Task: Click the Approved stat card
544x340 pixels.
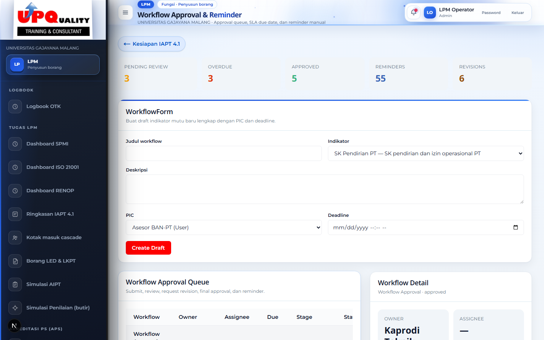Action: coord(326,74)
